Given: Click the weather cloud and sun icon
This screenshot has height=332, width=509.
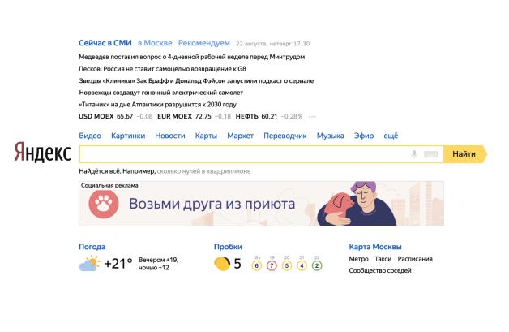Looking at the screenshot, I should click(x=89, y=264).
